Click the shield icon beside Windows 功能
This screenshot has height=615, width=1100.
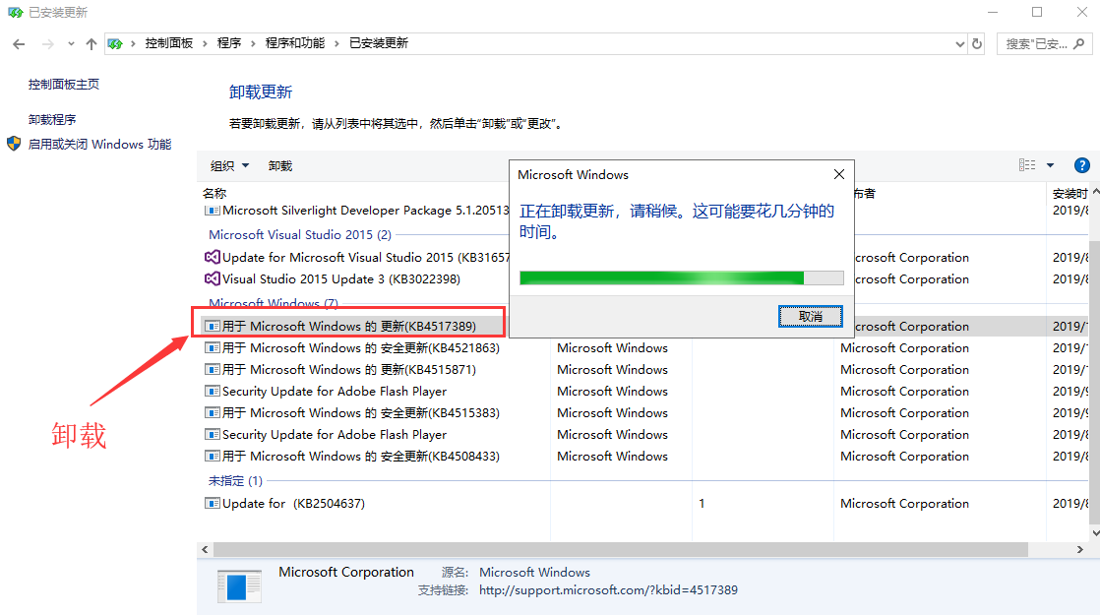pyautogui.click(x=14, y=144)
